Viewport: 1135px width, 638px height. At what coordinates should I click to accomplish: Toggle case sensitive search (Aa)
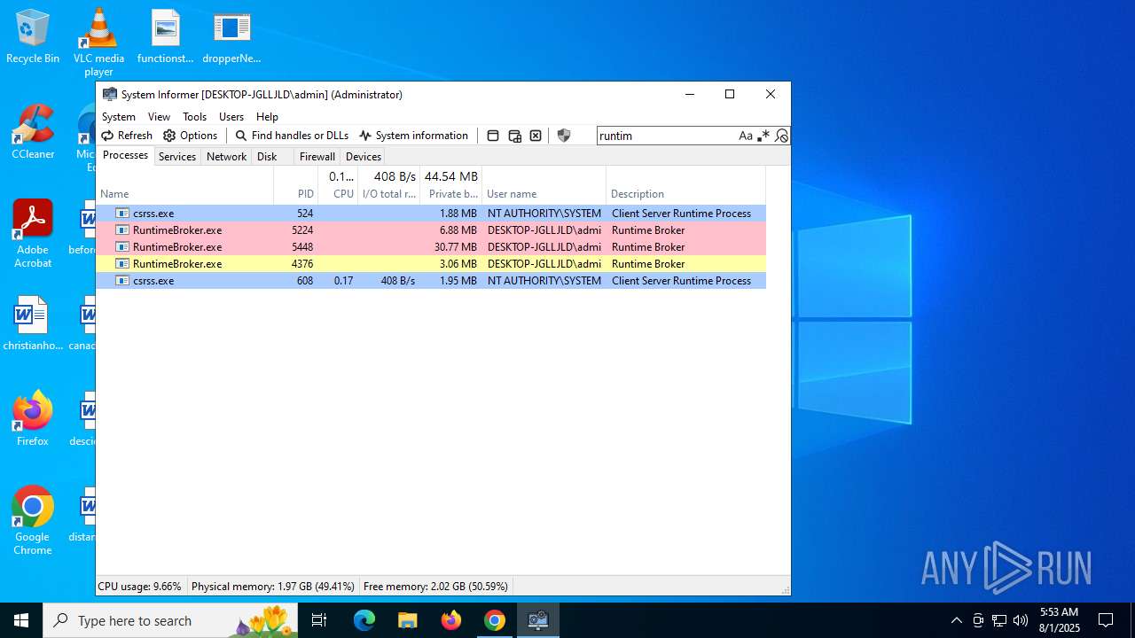tap(746, 136)
